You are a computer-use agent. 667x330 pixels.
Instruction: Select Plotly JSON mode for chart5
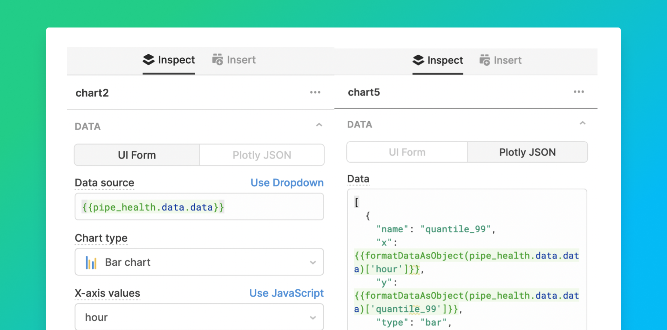527,152
